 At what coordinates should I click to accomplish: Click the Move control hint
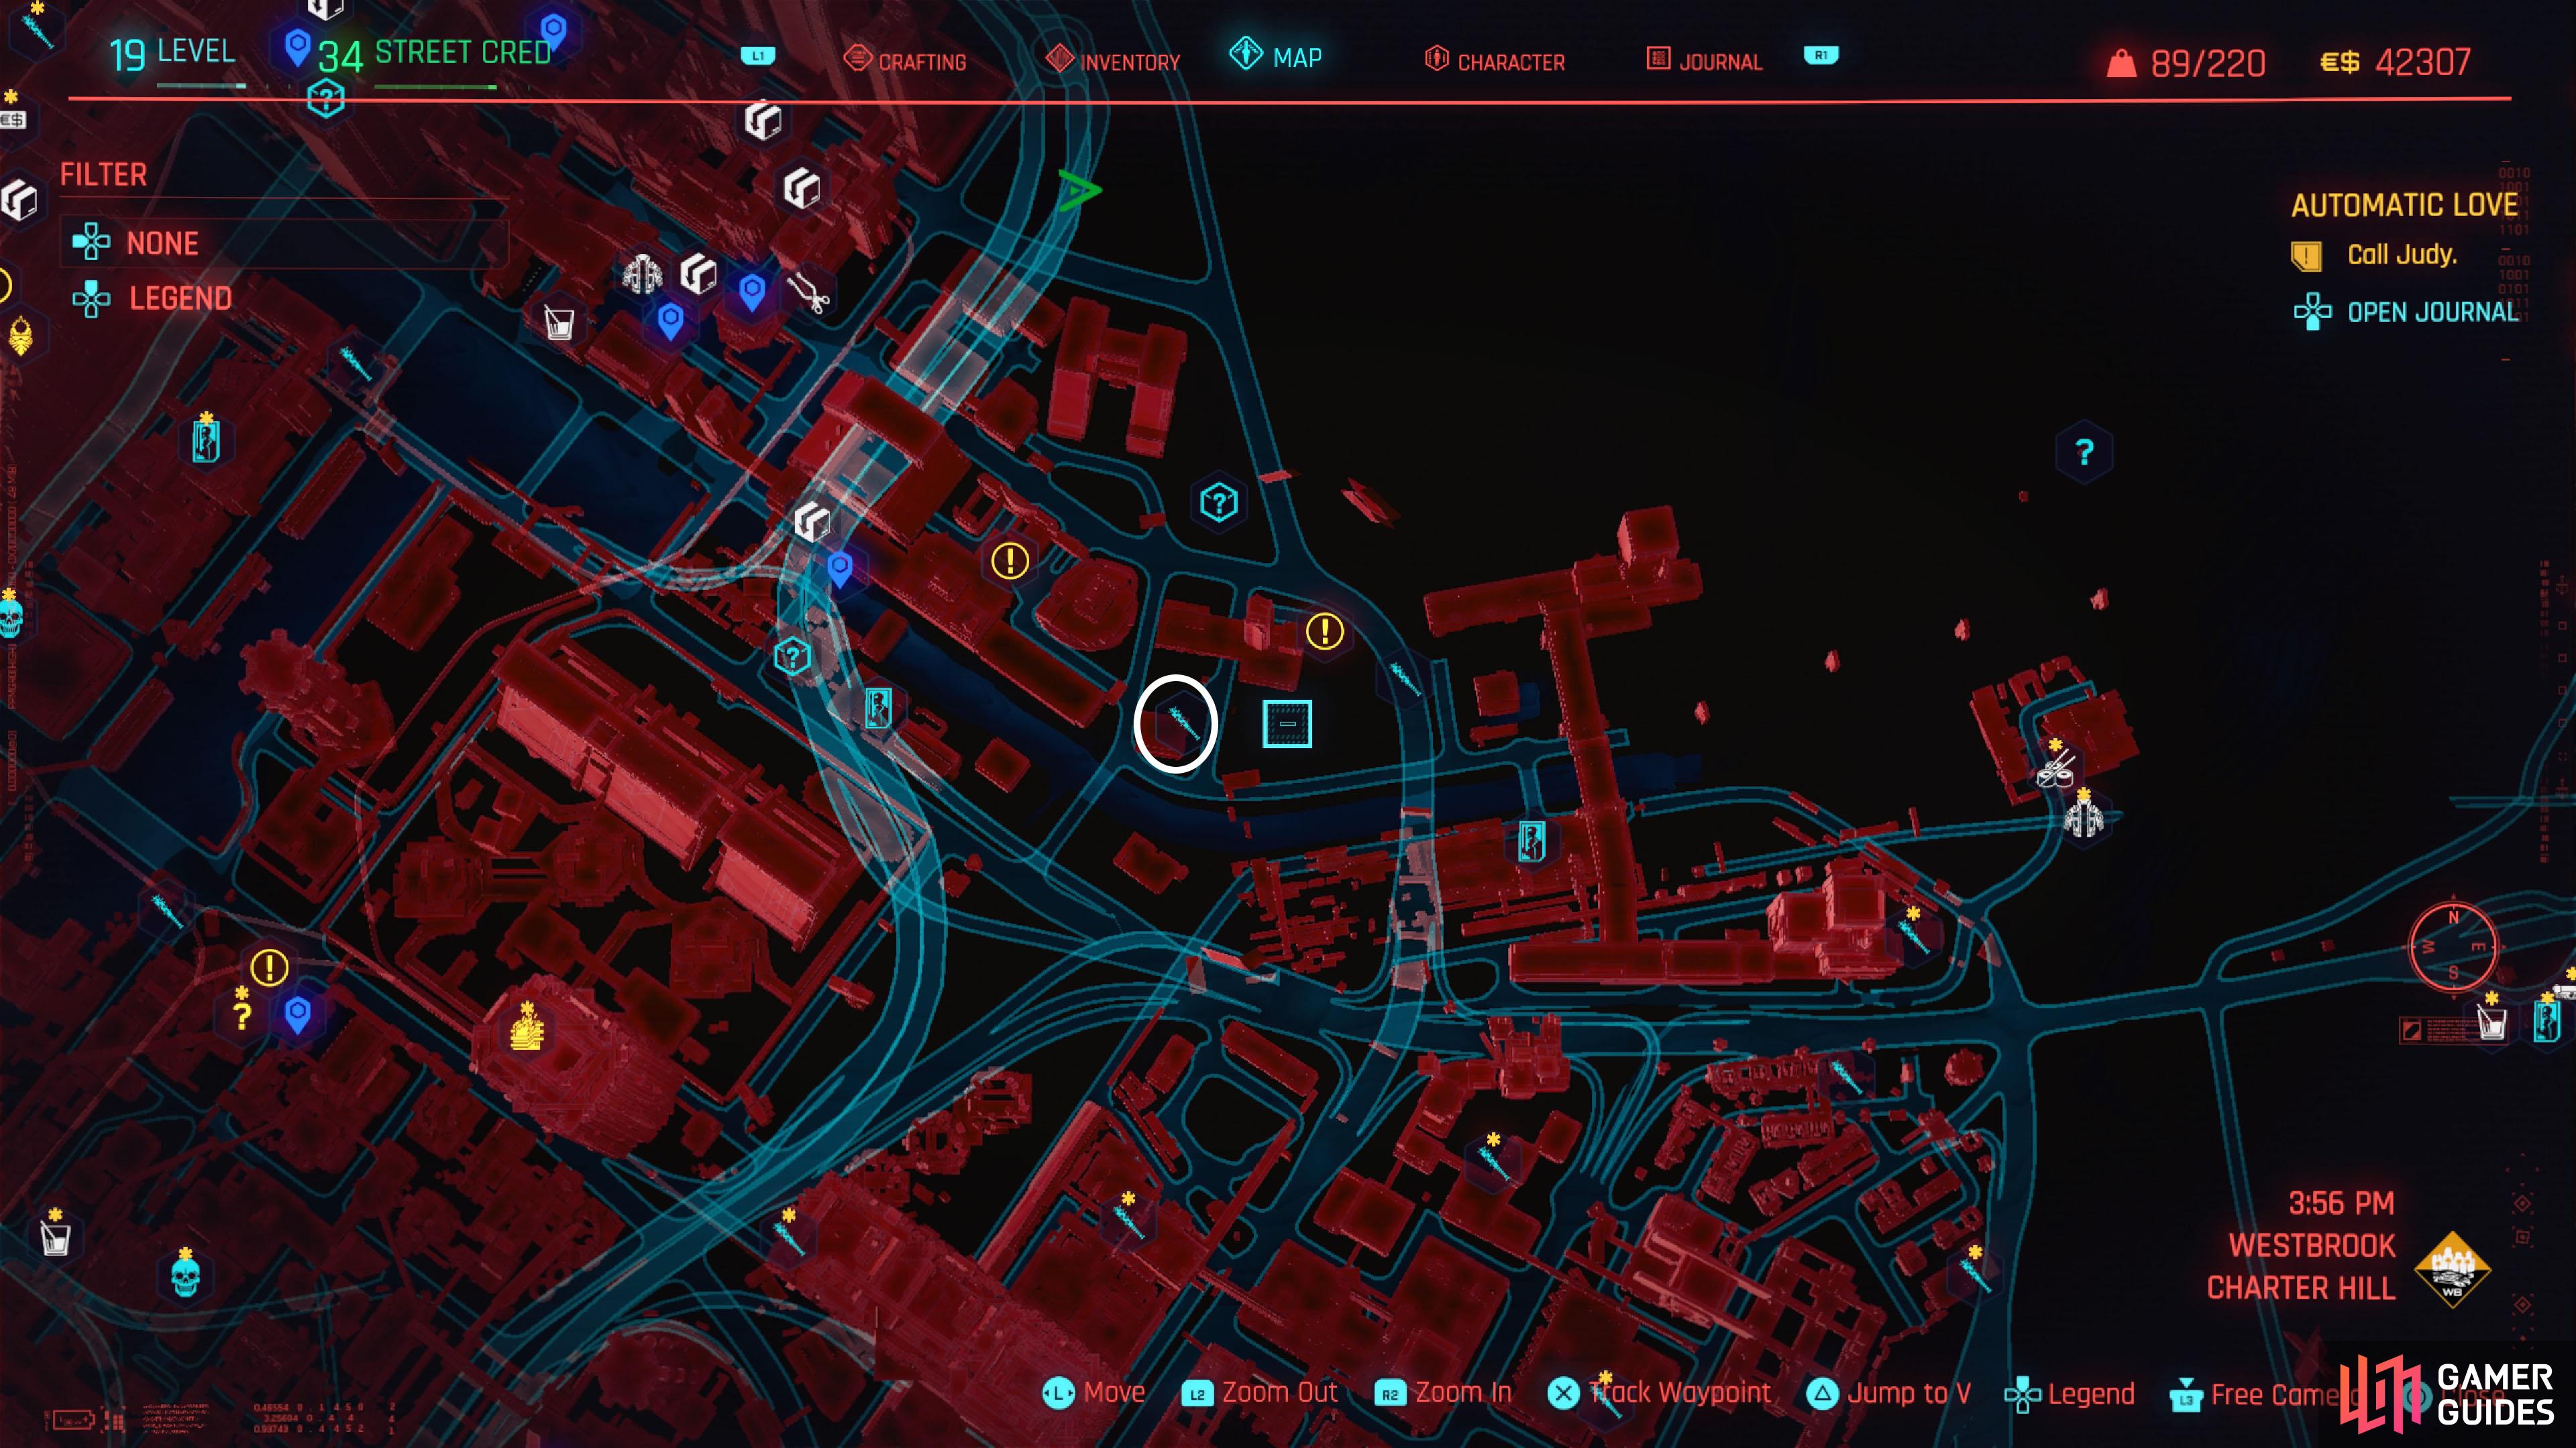1093,1392
